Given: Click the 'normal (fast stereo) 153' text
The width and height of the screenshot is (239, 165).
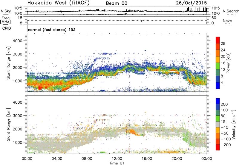Looking at the screenshot, I should 52,29.
